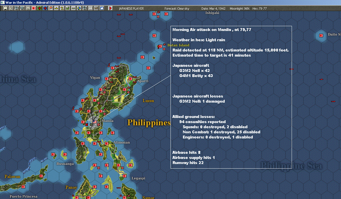
Task: Click the Atimonan map label
Action: click(121, 142)
